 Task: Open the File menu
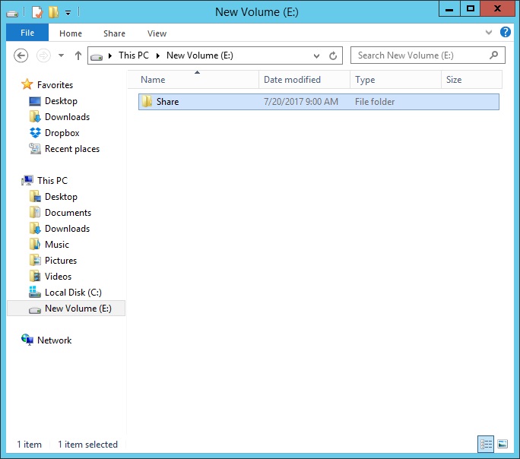pyautogui.click(x=27, y=33)
